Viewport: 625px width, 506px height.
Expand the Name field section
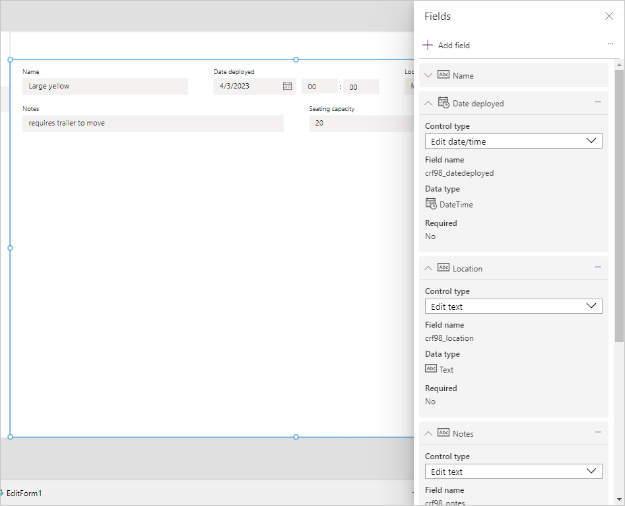pos(428,75)
